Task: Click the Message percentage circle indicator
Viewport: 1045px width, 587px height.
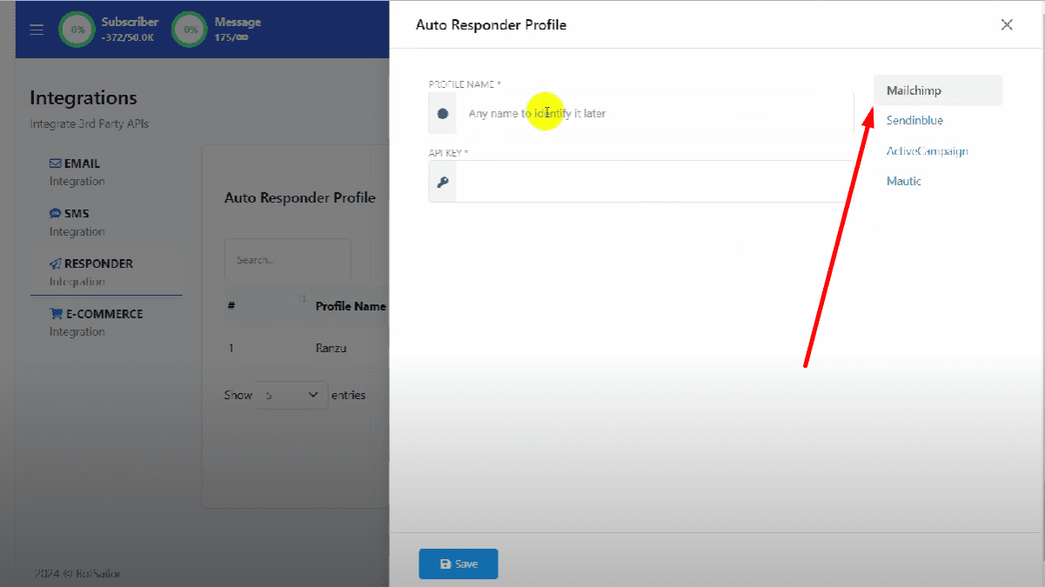Action: [x=190, y=30]
